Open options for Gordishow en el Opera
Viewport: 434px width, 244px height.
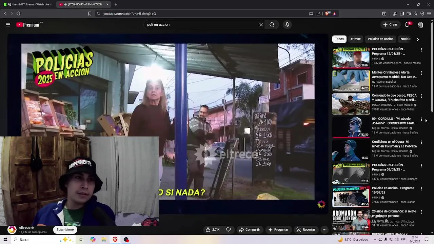point(421,142)
